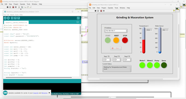Click the highlight execution lightbulb icon
186x99 pixels.
tap(19, 7)
